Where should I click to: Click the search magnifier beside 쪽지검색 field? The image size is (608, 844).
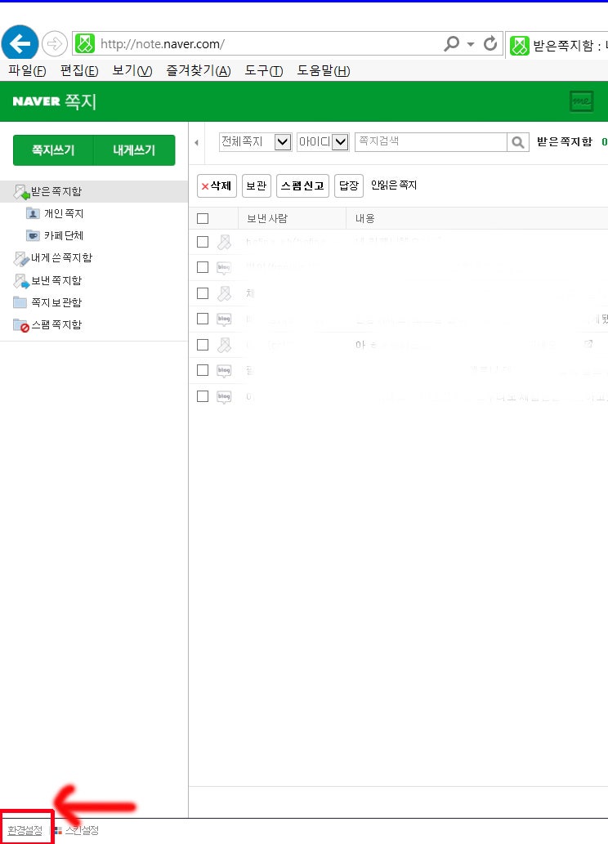[517, 142]
